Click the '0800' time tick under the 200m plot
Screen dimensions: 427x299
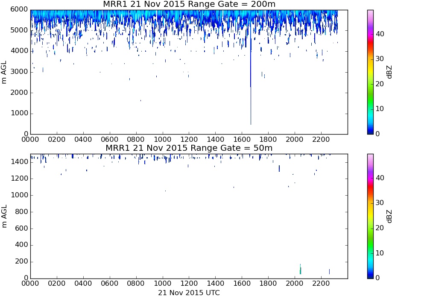click(136, 139)
